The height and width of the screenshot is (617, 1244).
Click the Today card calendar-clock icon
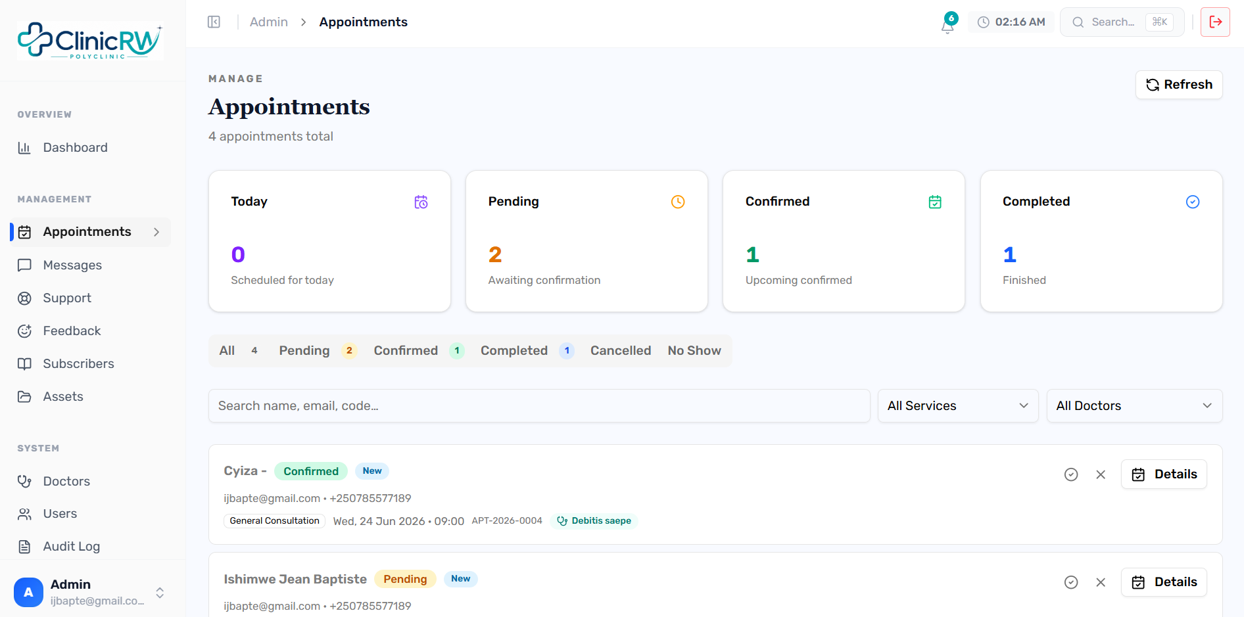click(x=421, y=202)
